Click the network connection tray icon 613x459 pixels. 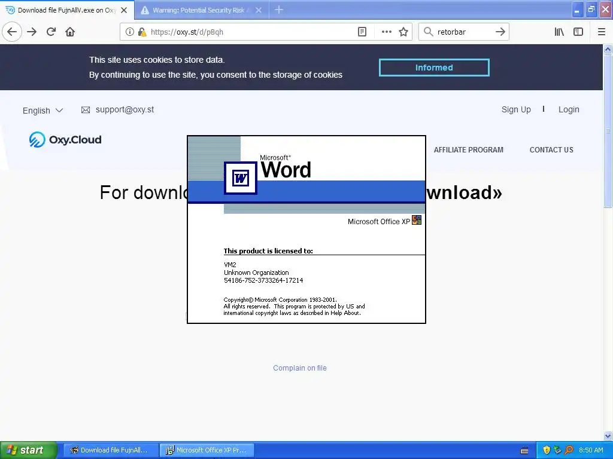(557, 450)
